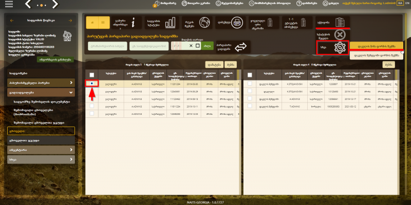Collapse the movement sidebar section
The width and height of the screenshot is (411, 205).
click(41, 92)
